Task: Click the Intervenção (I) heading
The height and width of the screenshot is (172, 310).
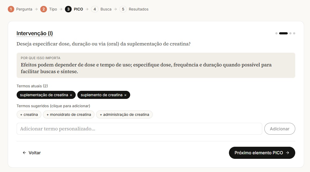Action: point(35,33)
